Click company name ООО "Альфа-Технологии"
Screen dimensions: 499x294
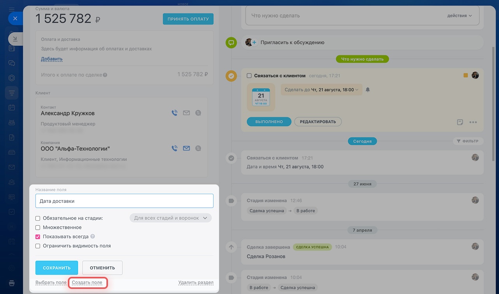75,149
